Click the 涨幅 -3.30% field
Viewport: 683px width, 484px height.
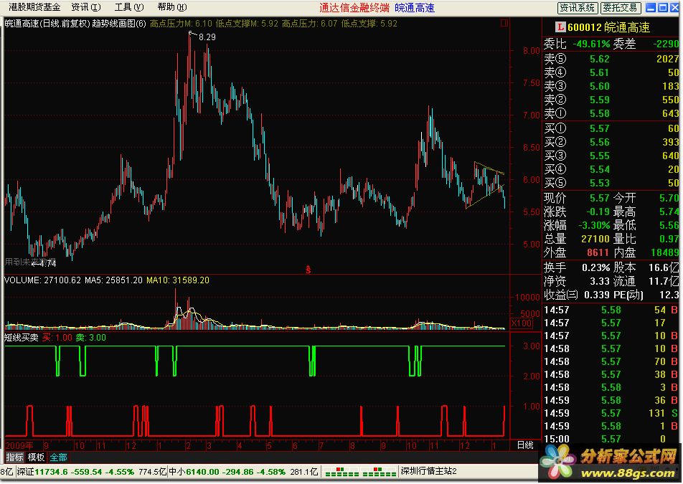coord(577,225)
